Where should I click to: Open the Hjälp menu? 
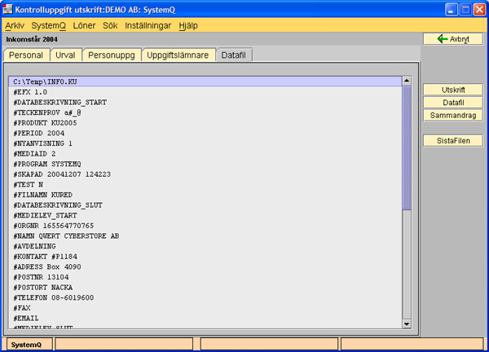[187, 25]
